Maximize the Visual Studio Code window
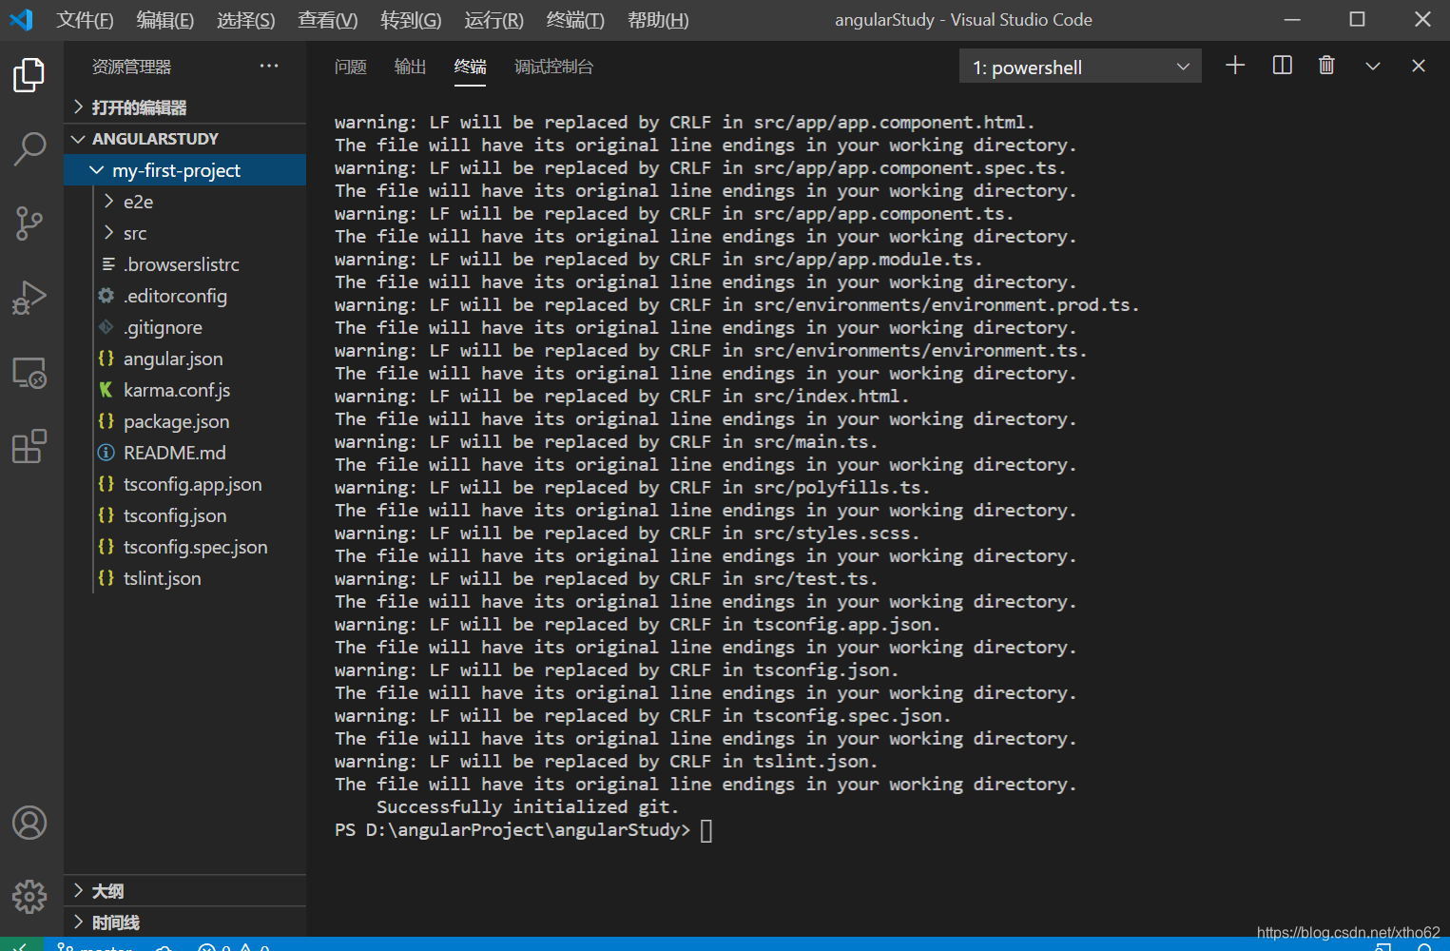Image resolution: width=1450 pixels, height=951 pixels. click(x=1358, y=19)
